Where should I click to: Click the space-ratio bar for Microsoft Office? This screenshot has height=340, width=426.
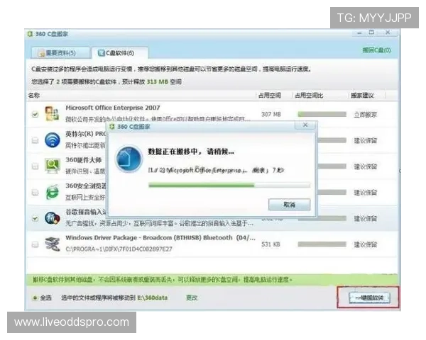(322, 114)
